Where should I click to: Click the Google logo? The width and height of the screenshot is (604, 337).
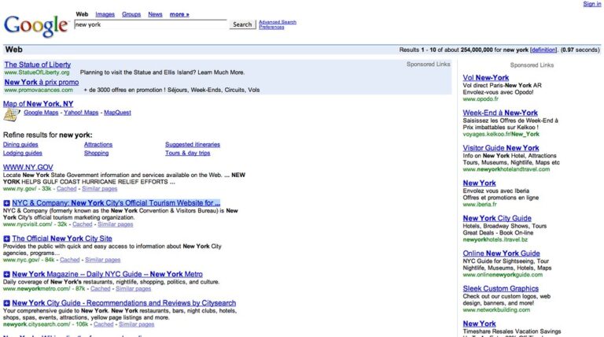36,26
